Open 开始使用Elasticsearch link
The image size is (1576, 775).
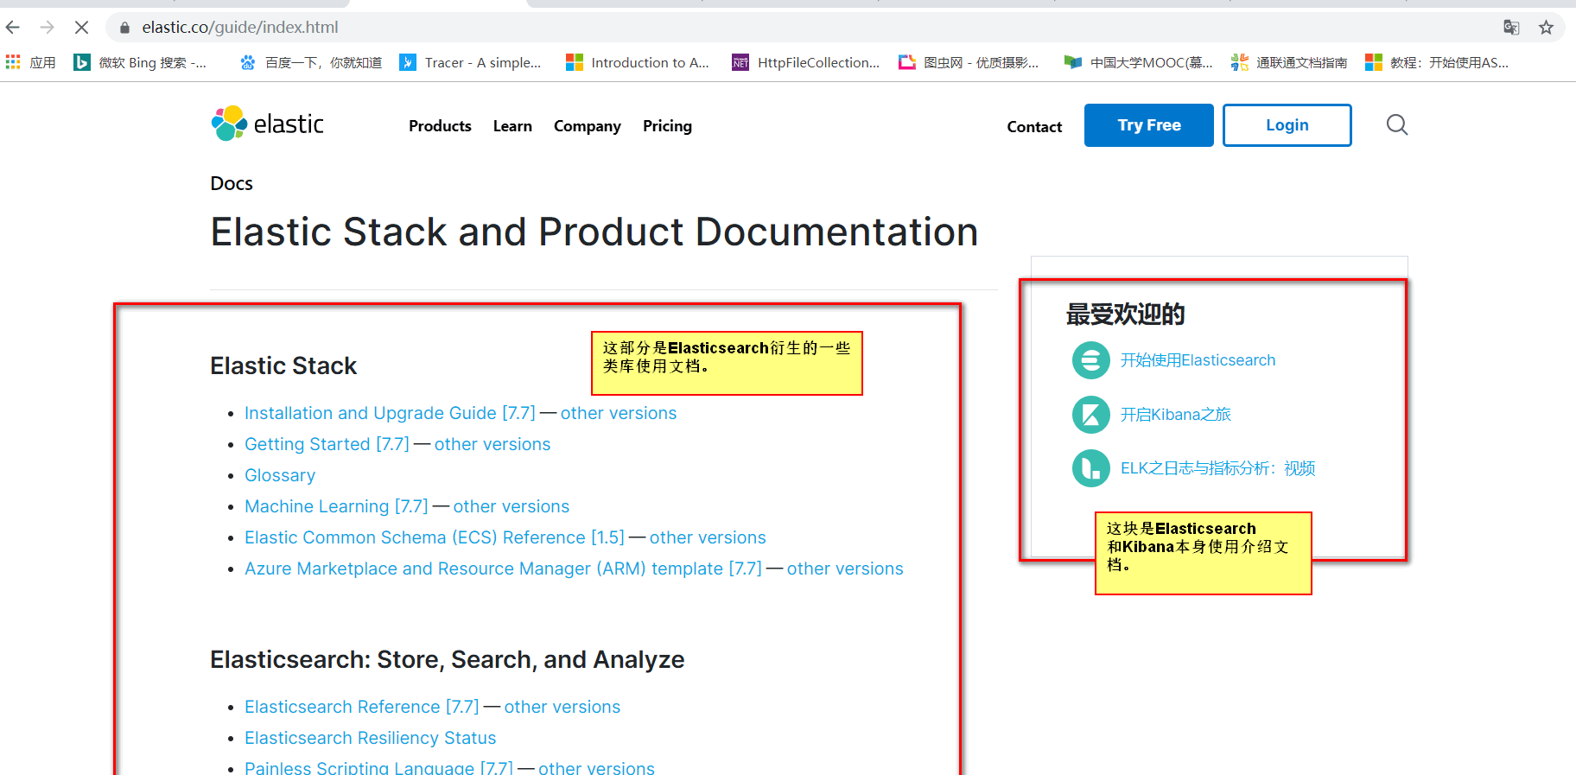tap(1198, 360)
